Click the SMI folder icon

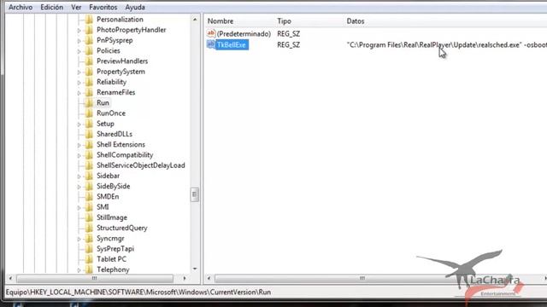coord(89,207)
